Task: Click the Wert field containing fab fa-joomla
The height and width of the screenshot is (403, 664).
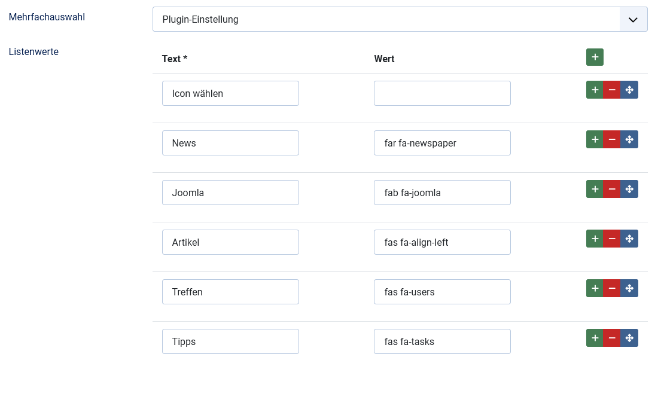Action: point(442,193)
